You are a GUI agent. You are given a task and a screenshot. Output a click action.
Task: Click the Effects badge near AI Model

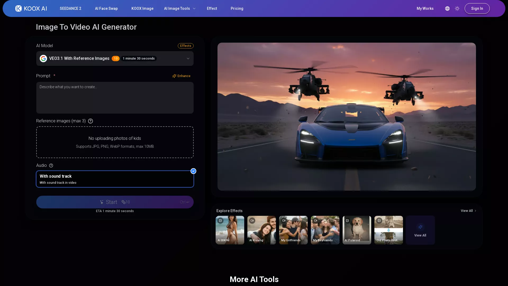(x=185, y=46)
